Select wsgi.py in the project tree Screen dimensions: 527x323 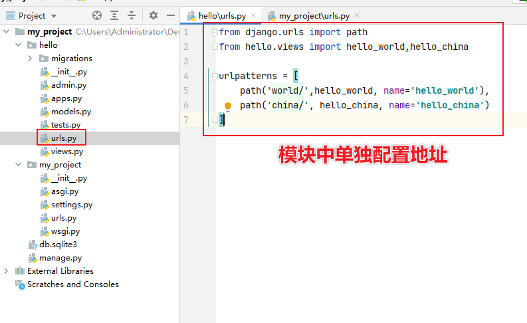click(65, 231)
